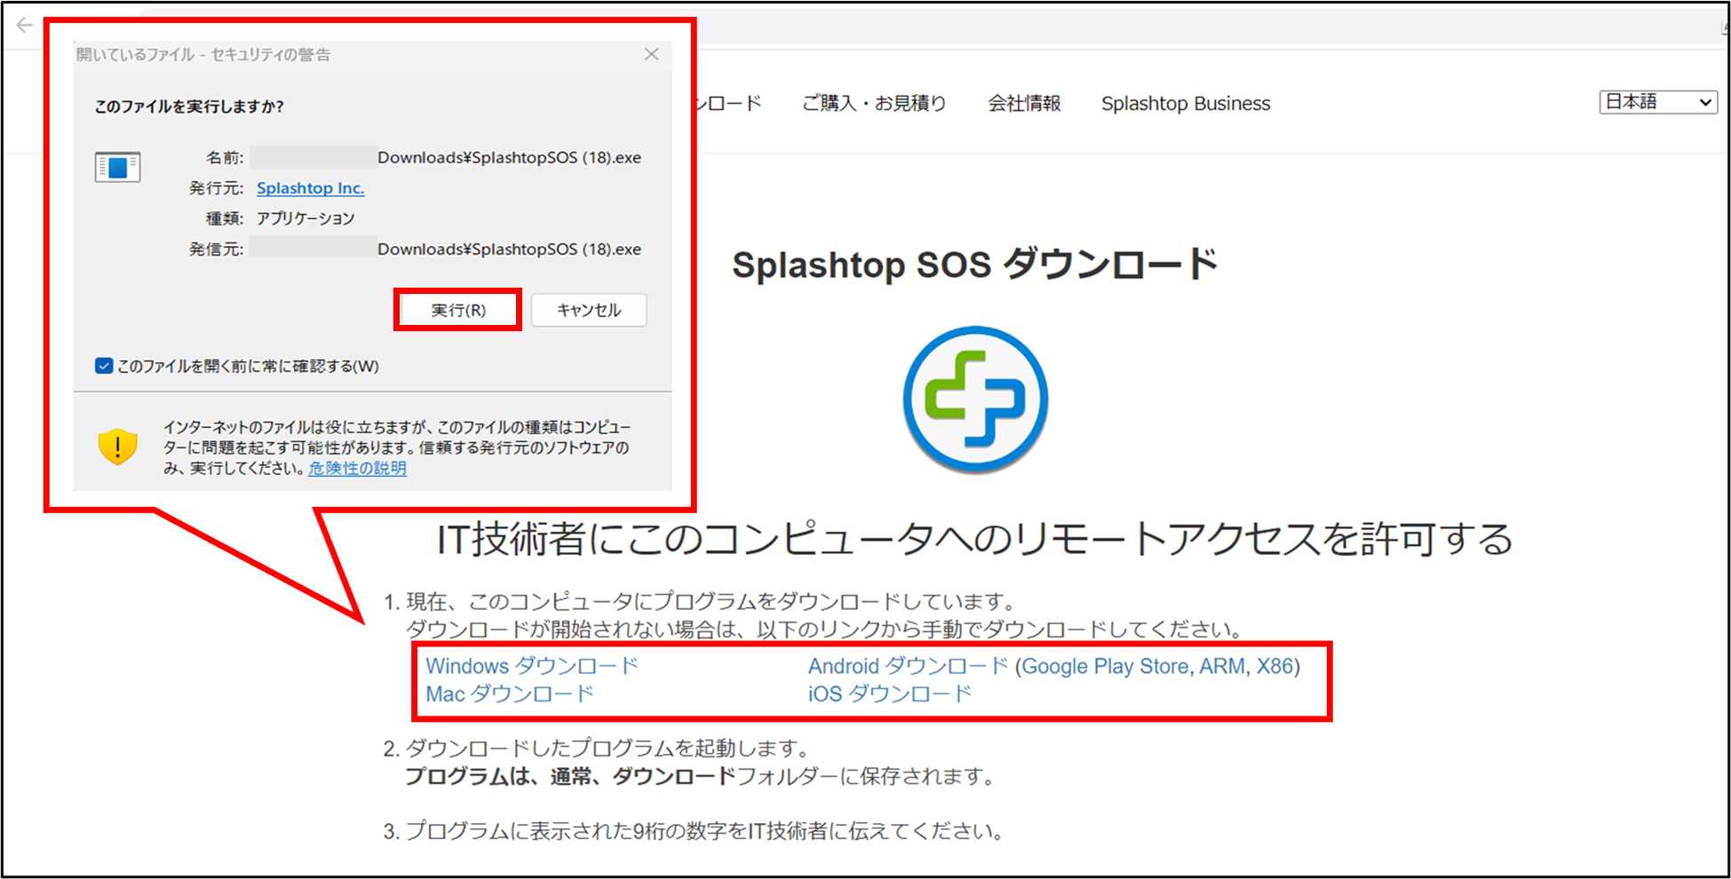Click Android ダウンロード link
1731x879 pixels.
click(x=908, y=666)
